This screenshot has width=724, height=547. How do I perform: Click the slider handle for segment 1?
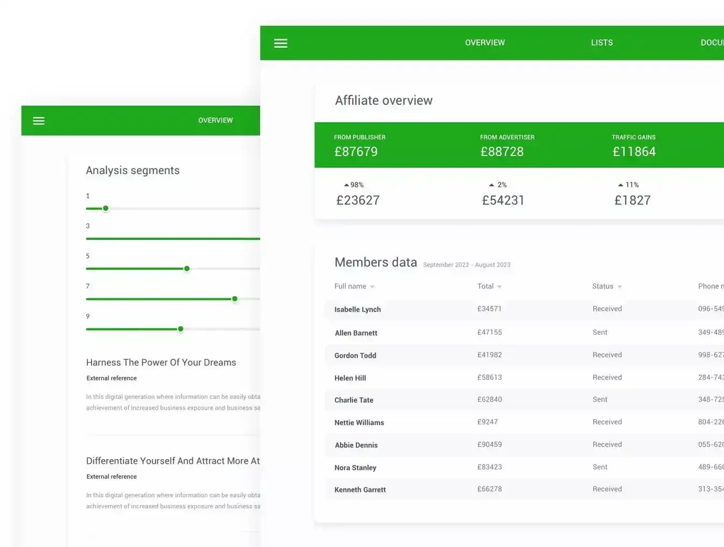pyautogui.click(x=106, y=209)
